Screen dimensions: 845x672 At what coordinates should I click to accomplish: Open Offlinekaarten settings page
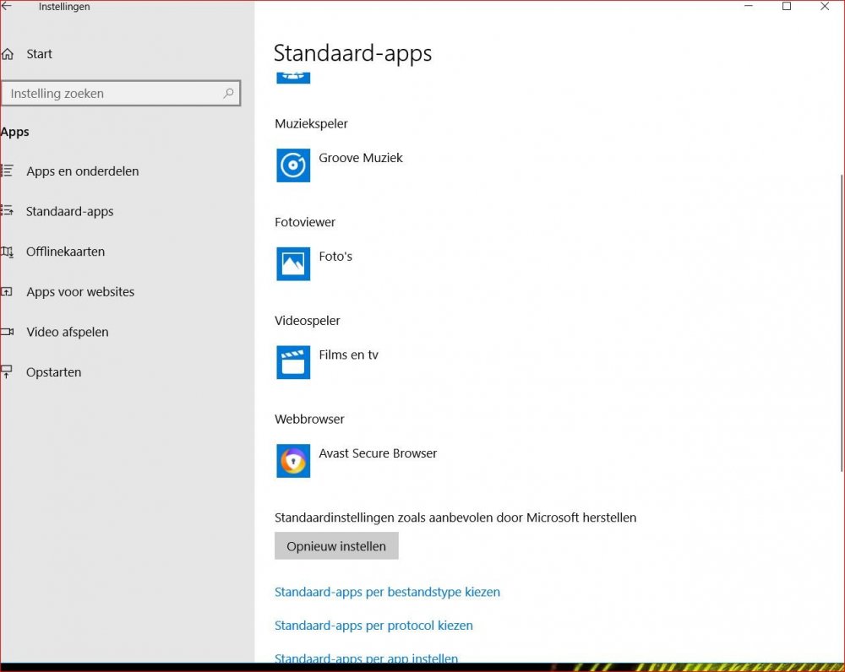point(65,252)
